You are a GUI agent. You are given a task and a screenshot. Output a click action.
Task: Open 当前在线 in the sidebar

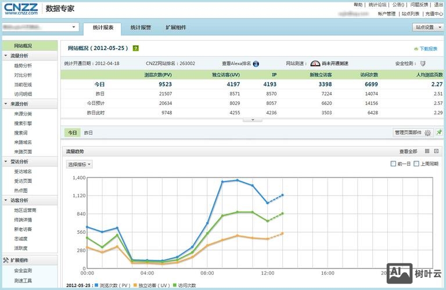click(23, 85)
